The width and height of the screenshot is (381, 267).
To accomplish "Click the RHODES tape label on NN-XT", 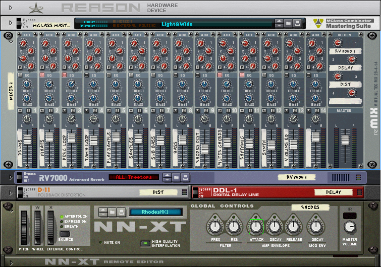I will [x=310, y=208].
